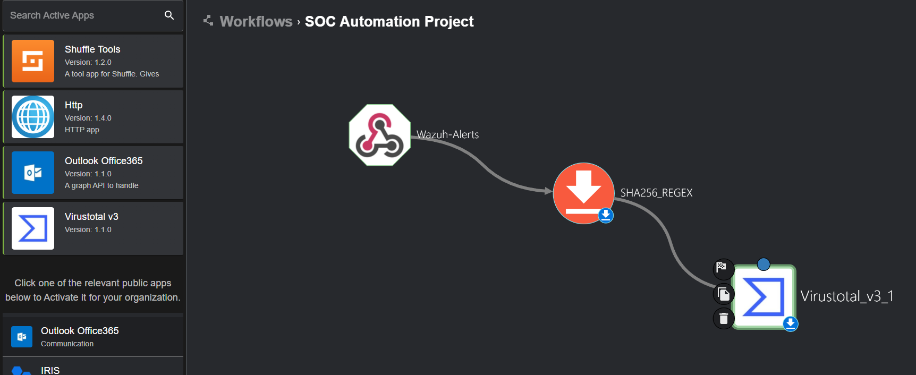Click the search magnifier icon
916x375 pixels.
point(169,15)
